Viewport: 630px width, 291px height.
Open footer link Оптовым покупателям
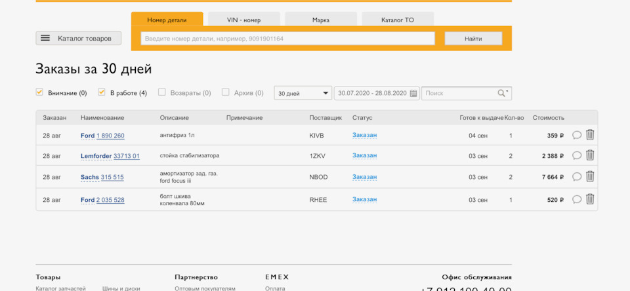coord(205,288)
